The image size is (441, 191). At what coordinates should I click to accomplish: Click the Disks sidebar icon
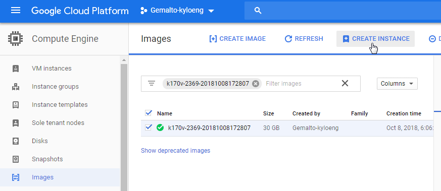(x=16, y=141)
